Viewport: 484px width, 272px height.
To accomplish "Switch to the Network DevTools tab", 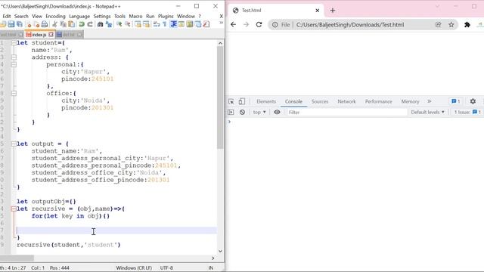I will point(346,101).
